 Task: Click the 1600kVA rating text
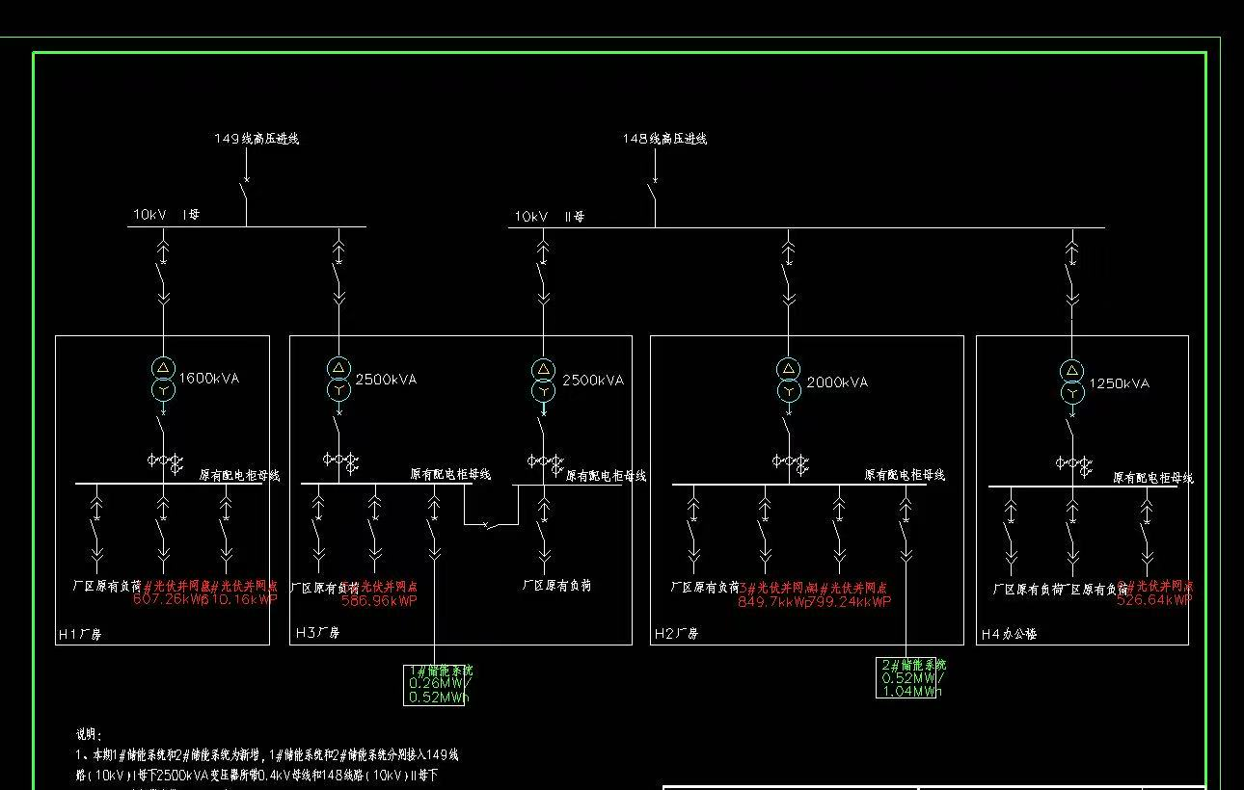209,378
